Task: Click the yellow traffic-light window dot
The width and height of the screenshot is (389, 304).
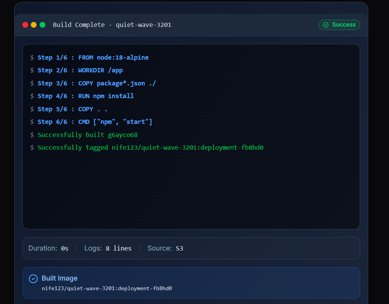Action: (x=33, y=25)
